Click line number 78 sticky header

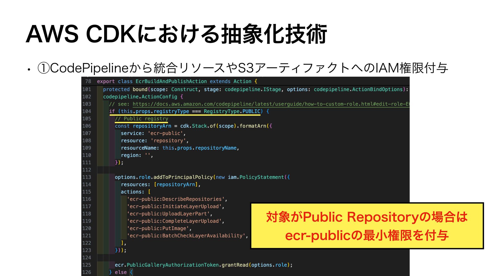click(x=88, y=82)
